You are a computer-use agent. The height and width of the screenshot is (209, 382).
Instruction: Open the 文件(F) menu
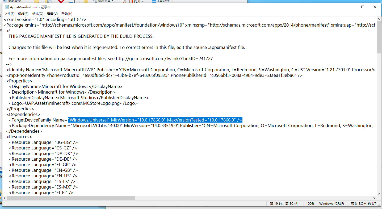pos(9,14)
